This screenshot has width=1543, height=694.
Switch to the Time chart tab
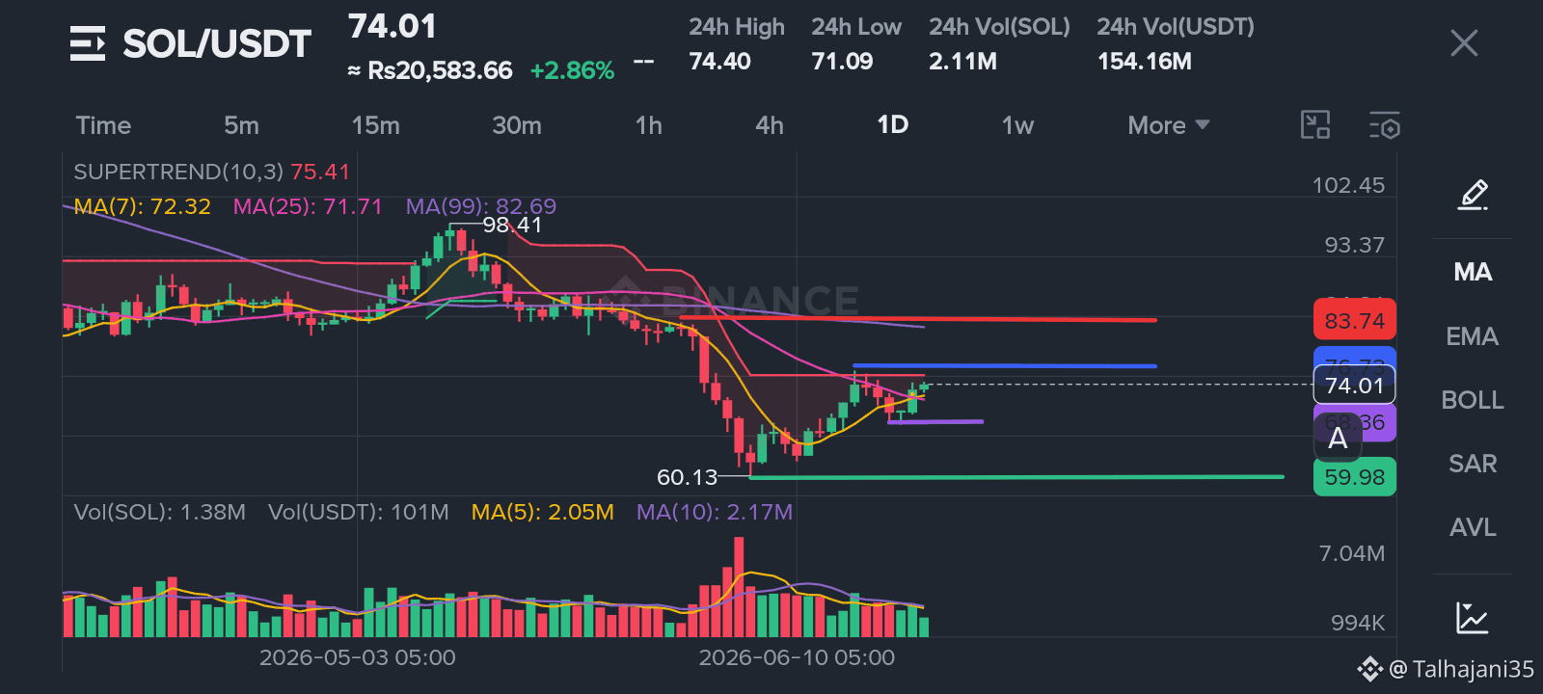[103, 125]
